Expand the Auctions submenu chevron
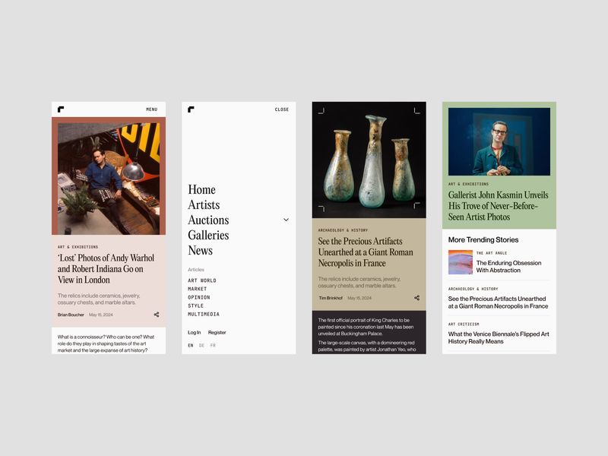The height and width of the screenshot is (456, 608). pos(287,220)
